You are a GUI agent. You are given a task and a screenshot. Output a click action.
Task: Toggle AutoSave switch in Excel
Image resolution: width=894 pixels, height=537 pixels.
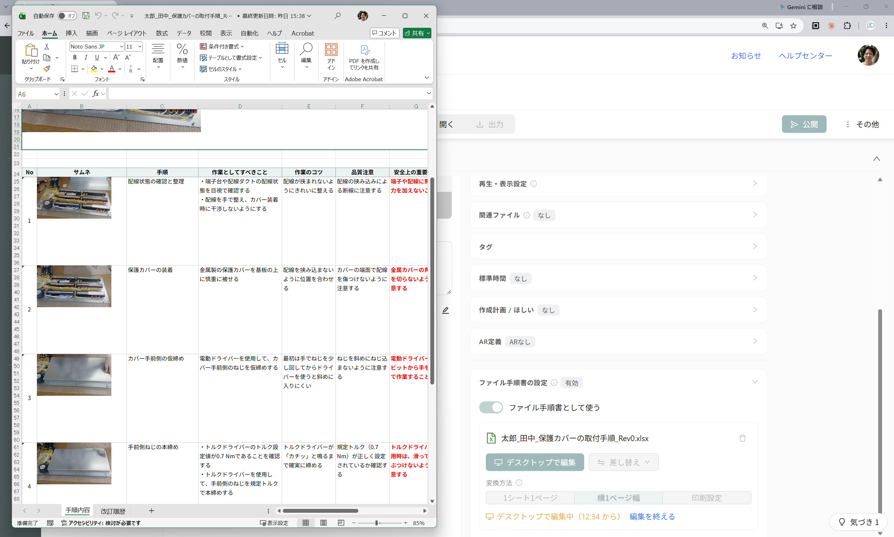(67, 15)
